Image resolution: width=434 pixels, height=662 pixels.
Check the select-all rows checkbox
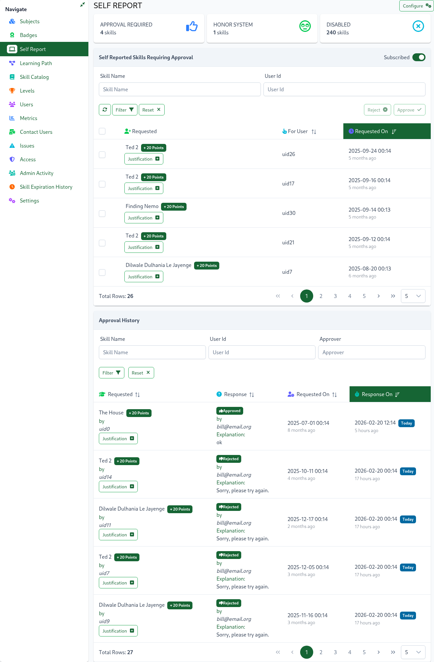tap(102, 131)
